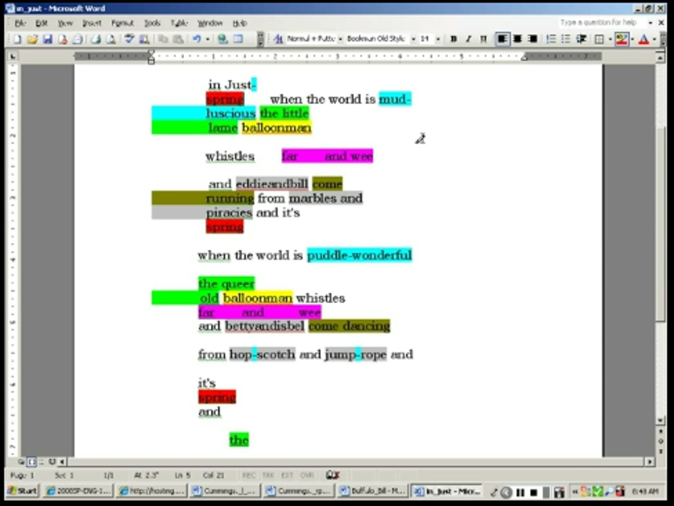The width and height of the screenshot is (674, 506).
Task: Print the document using the printer icon
Action: [x=96, y=39]
